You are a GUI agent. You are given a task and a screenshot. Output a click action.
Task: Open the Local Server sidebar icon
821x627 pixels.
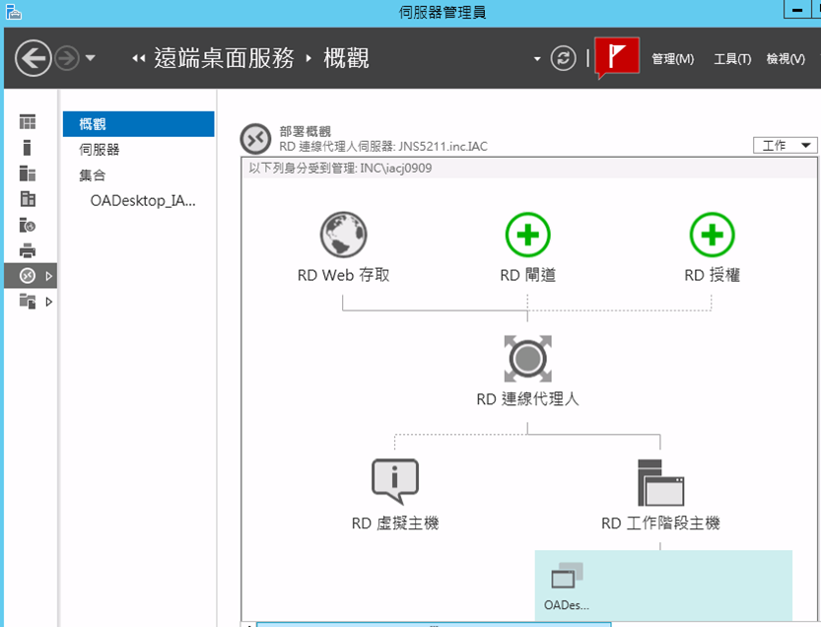pos(28,148)
